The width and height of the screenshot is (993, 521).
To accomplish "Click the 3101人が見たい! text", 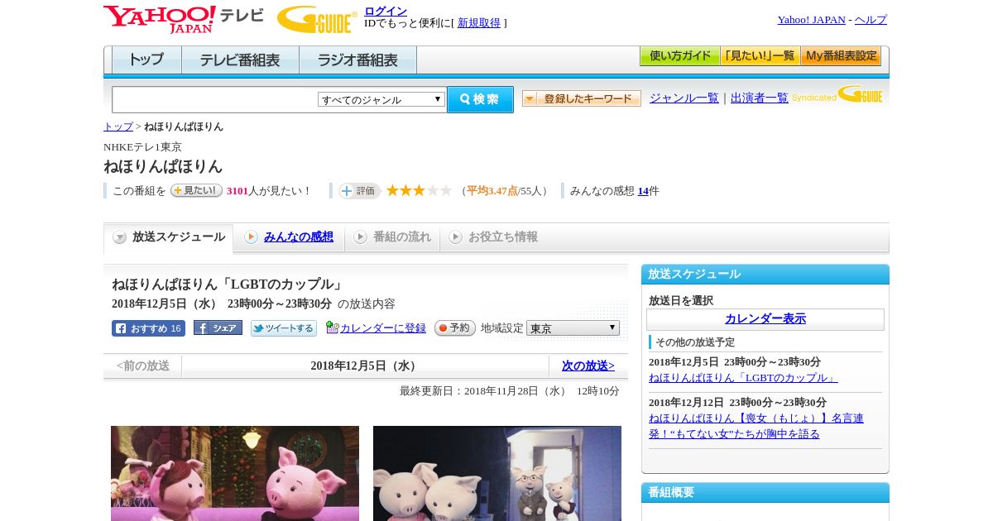I will coord(269,191).
